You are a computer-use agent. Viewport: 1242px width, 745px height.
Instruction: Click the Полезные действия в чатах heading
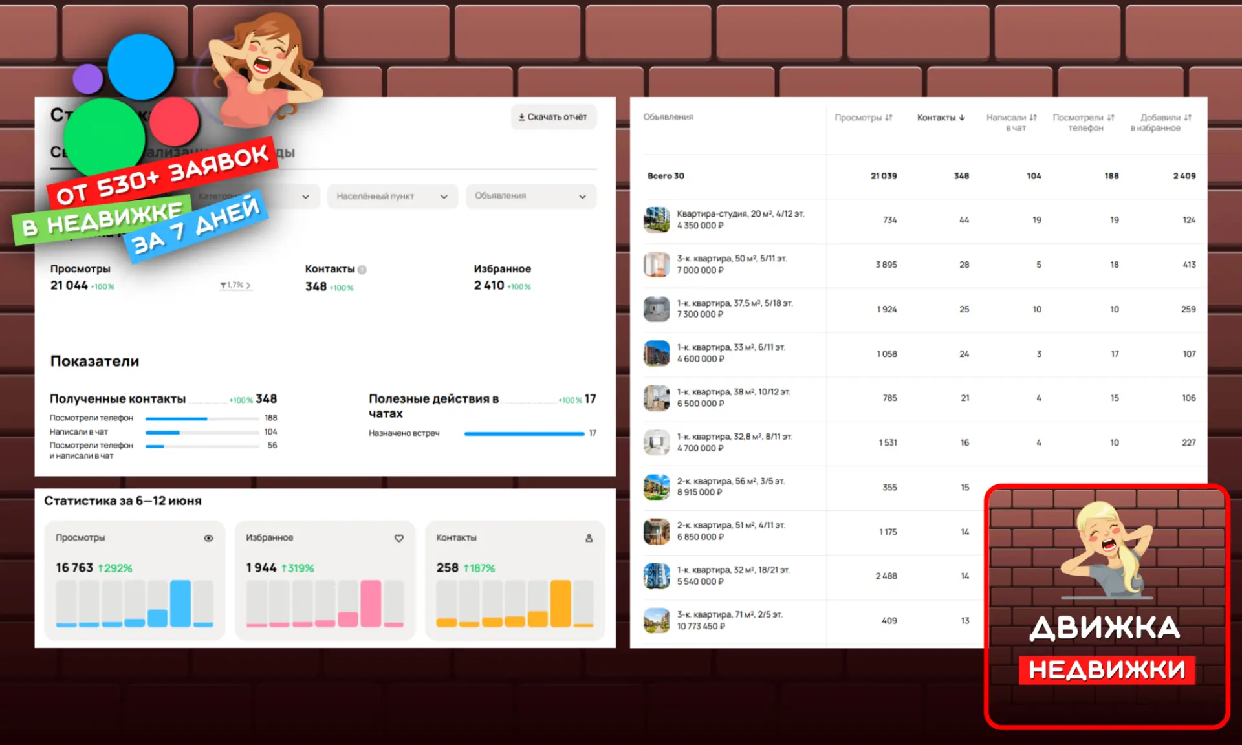(433, 406)
